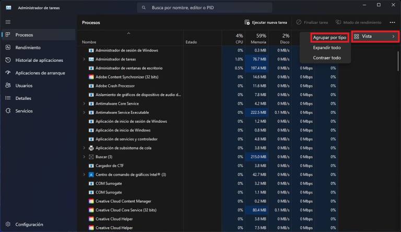Open the hamburger navigation menu
Screen dimensions: 401x232
pos(8,22)
